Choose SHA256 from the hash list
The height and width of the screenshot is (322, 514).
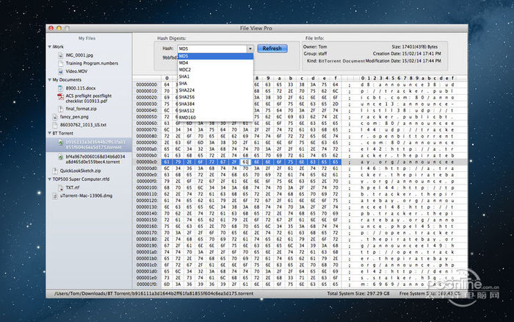[188, 96]
